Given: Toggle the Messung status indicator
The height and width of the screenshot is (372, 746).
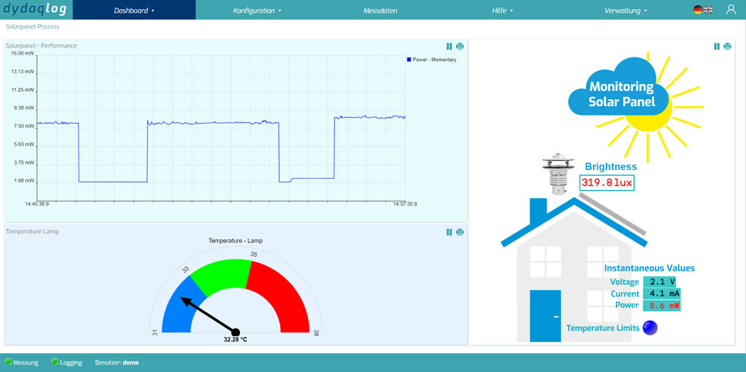Looking at the screenshot, I should pos(9,362).
